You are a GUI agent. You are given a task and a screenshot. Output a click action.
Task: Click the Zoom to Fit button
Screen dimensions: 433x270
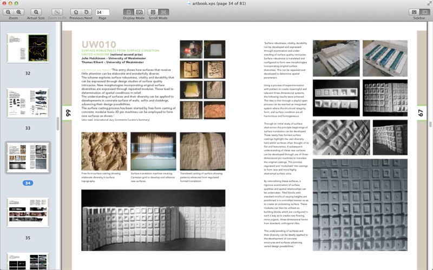click(x=57, y=12)
